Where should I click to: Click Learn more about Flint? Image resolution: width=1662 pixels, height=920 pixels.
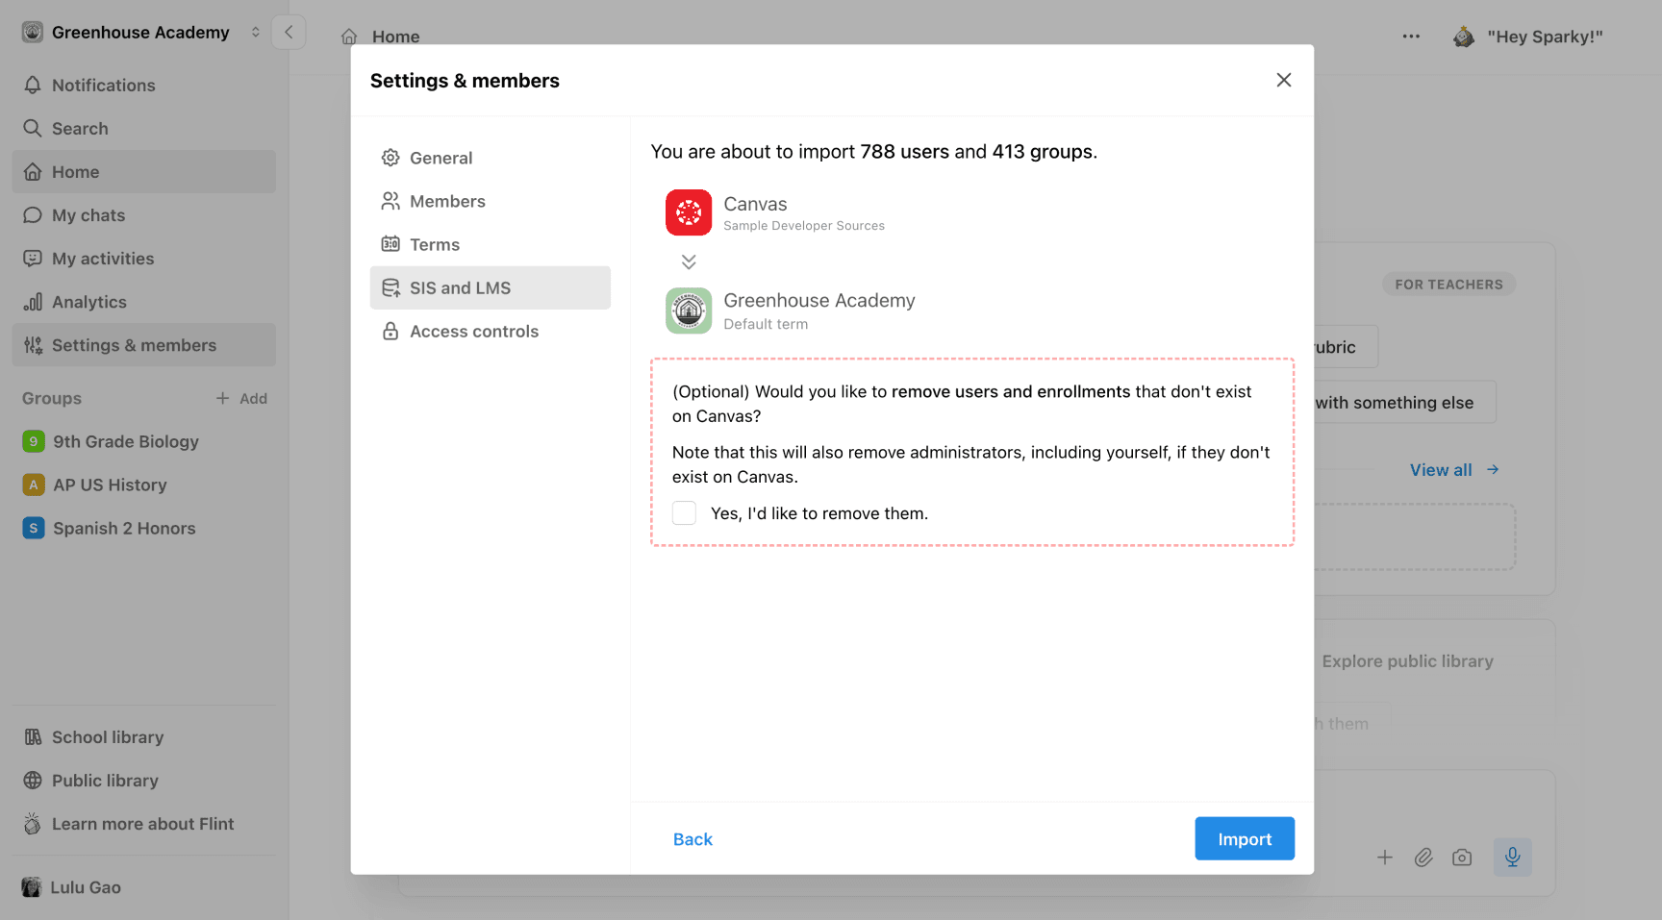[144, 823]
